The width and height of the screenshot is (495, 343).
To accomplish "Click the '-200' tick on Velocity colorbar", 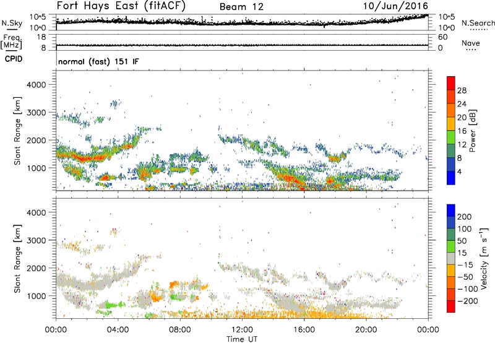I will tap(468, 301).
